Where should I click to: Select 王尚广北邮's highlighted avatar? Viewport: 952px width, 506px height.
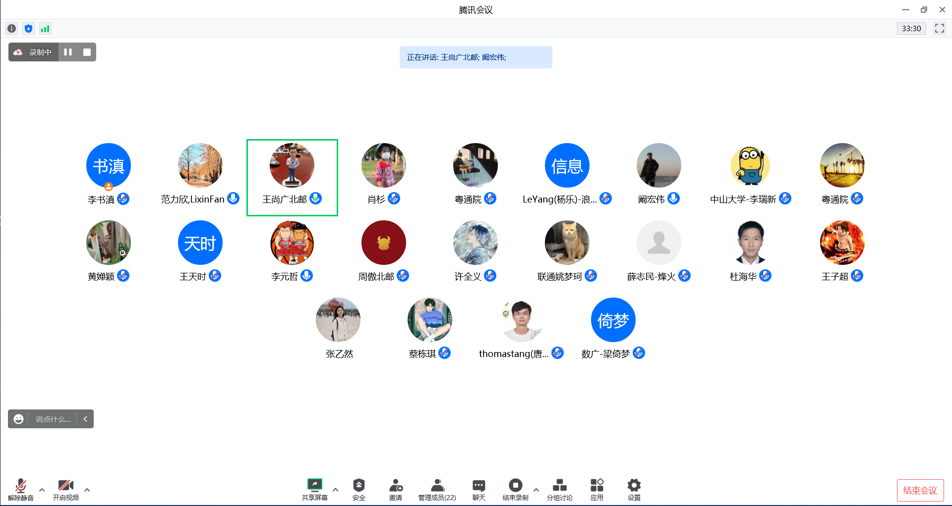(x=292, y=165)
